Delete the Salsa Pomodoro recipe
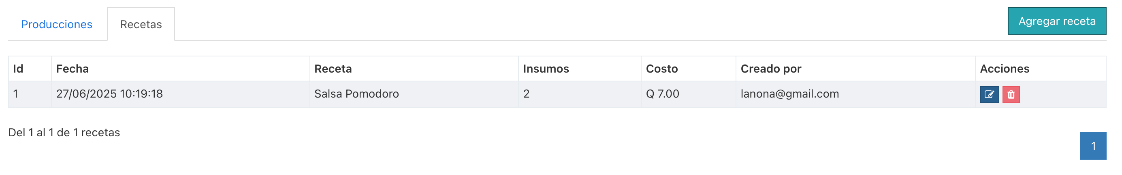Image resolution: width=1122 pixels, height=175 pixels. coord(1011,94)
